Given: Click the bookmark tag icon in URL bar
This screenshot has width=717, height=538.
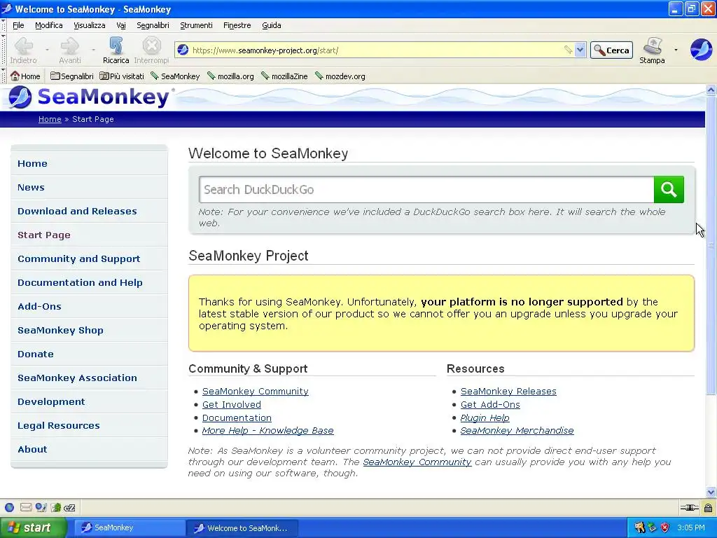Looking at the screenshot, I should click(x=567, y=50).
